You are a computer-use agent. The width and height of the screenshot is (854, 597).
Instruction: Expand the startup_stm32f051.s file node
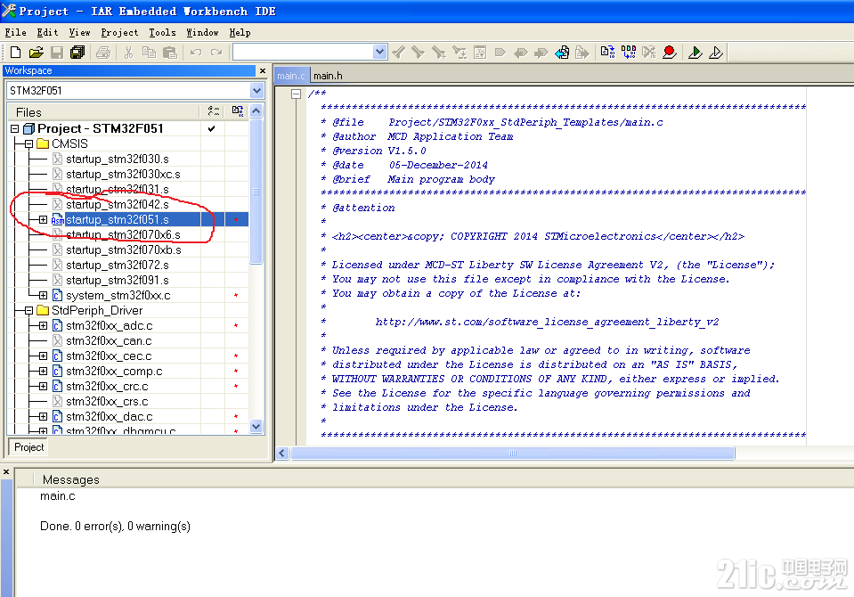(43, 220)
